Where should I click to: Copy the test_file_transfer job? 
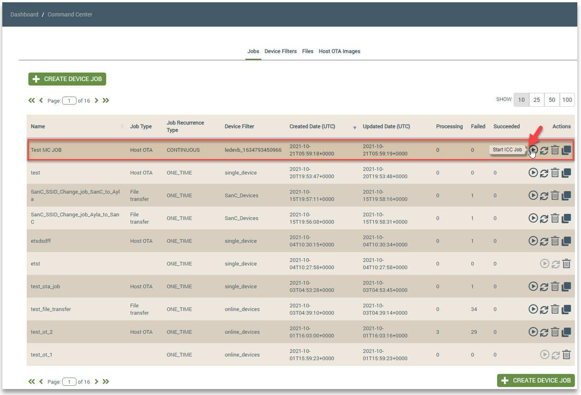point(566,309)
